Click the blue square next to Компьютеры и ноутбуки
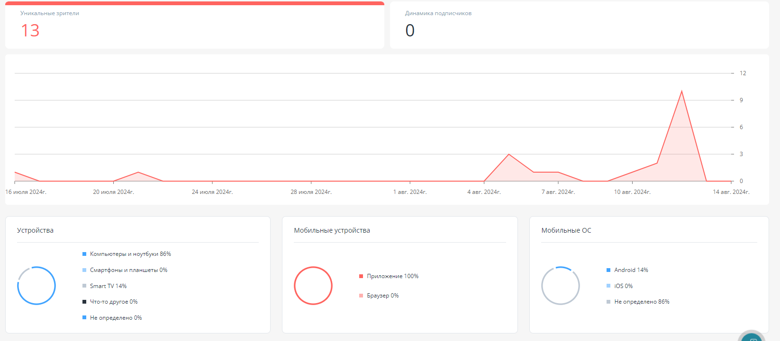The width and height of the screenshot is (780, 341). click(84, 254)
